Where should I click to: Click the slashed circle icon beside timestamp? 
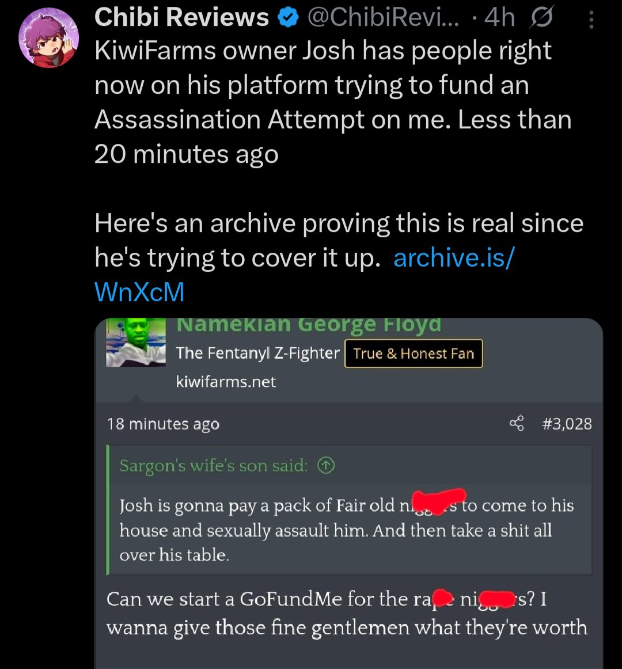[542, 17]
